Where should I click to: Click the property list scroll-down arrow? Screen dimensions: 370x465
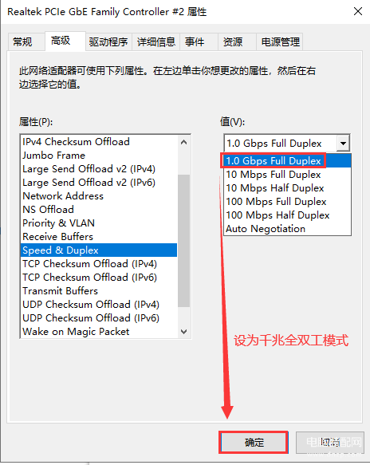click(x=184, y=331)
